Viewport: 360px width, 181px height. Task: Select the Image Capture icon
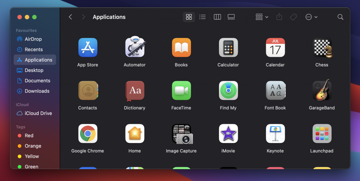pyautogui.click(x=182, y=134)
